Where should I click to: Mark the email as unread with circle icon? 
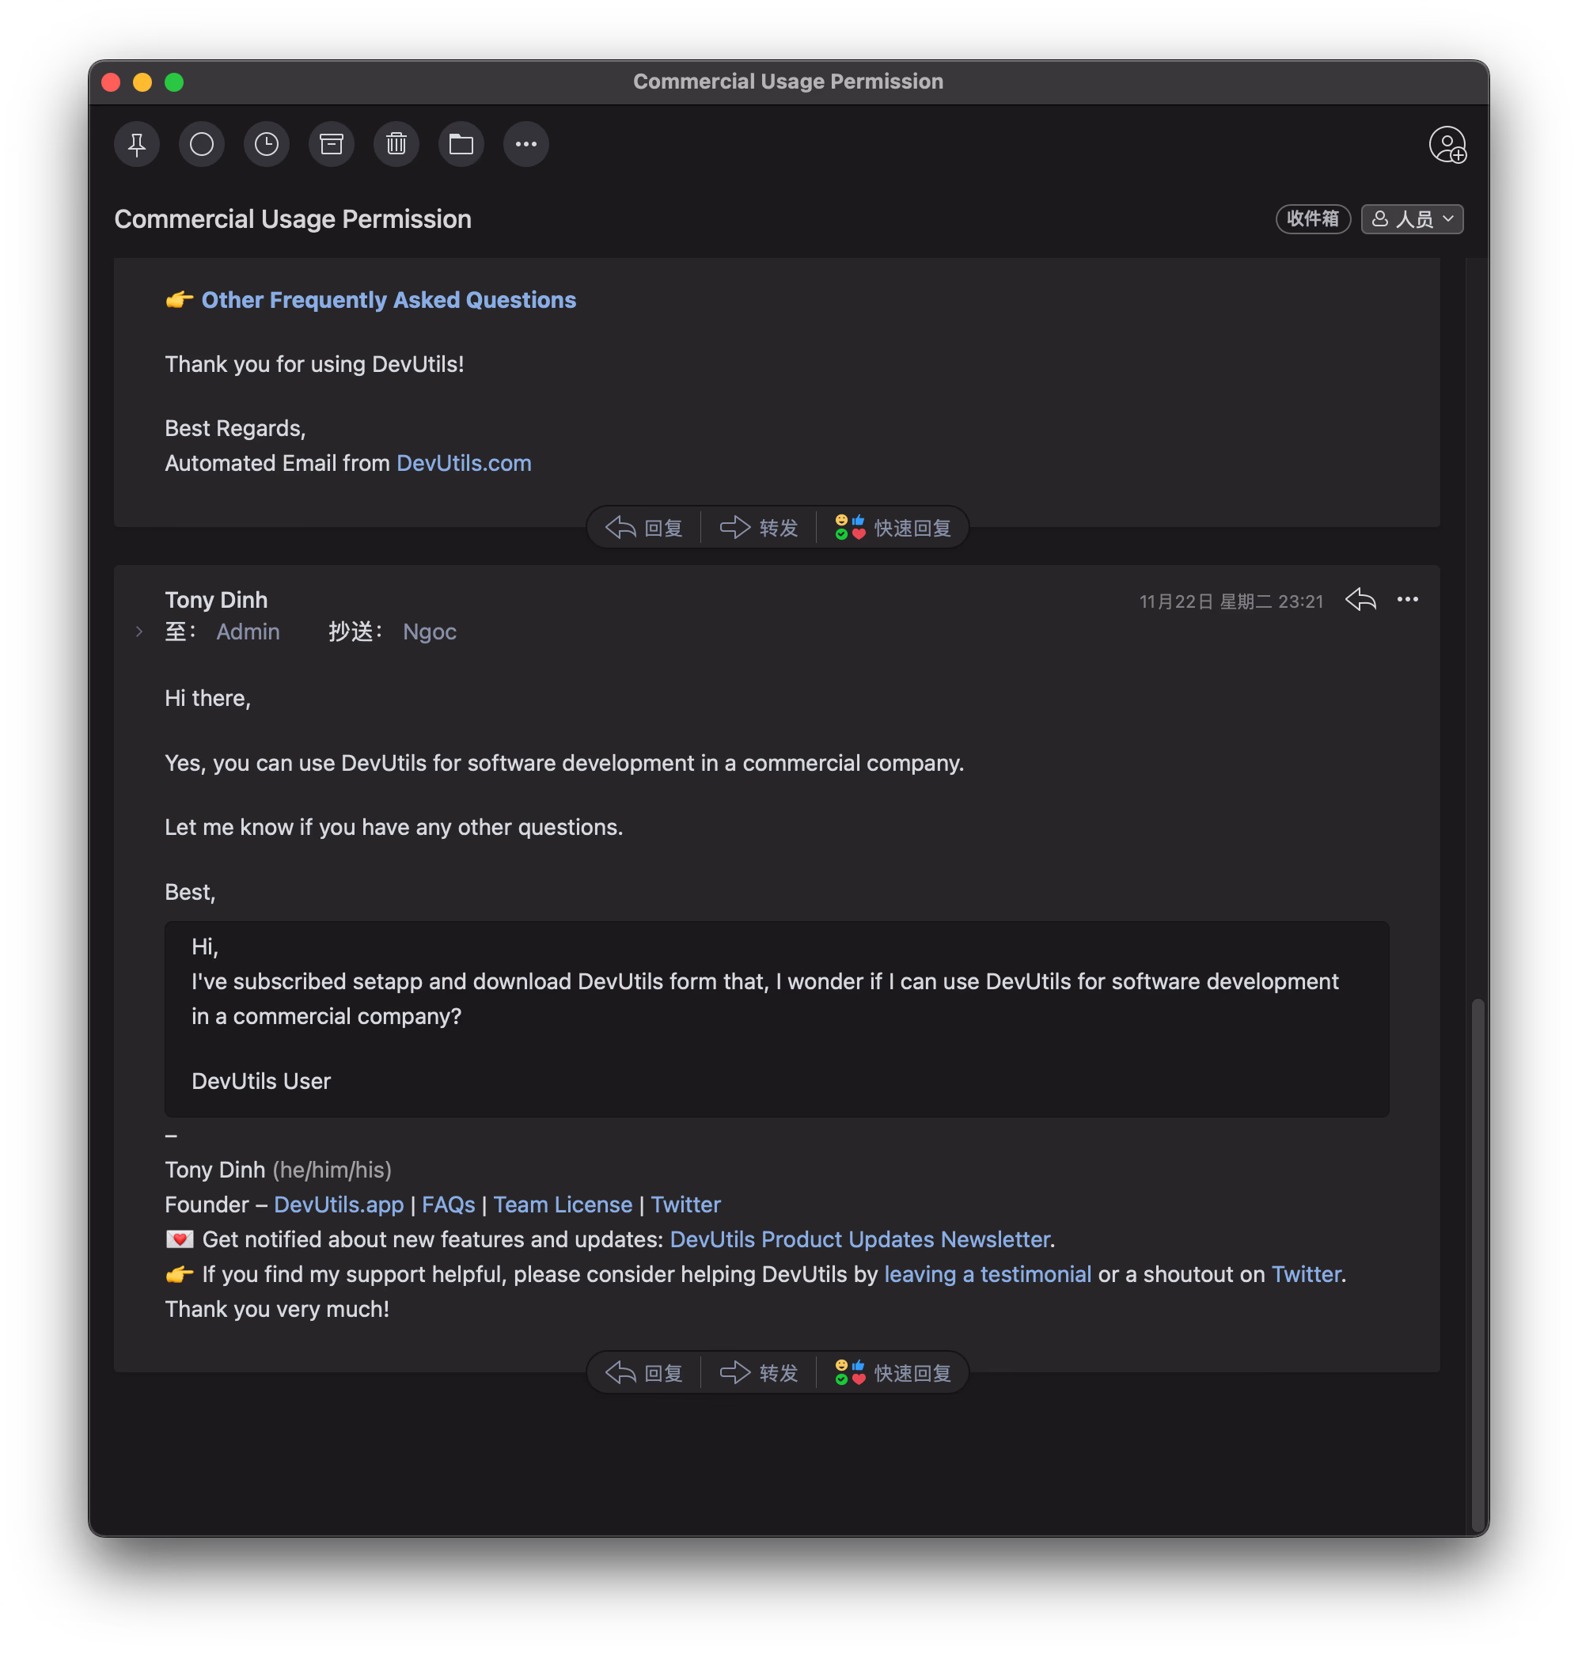202,145
